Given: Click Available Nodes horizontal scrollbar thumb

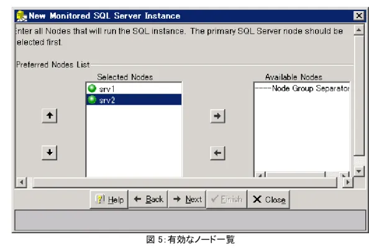Looking at the screenshot, I should click(295, 174).
